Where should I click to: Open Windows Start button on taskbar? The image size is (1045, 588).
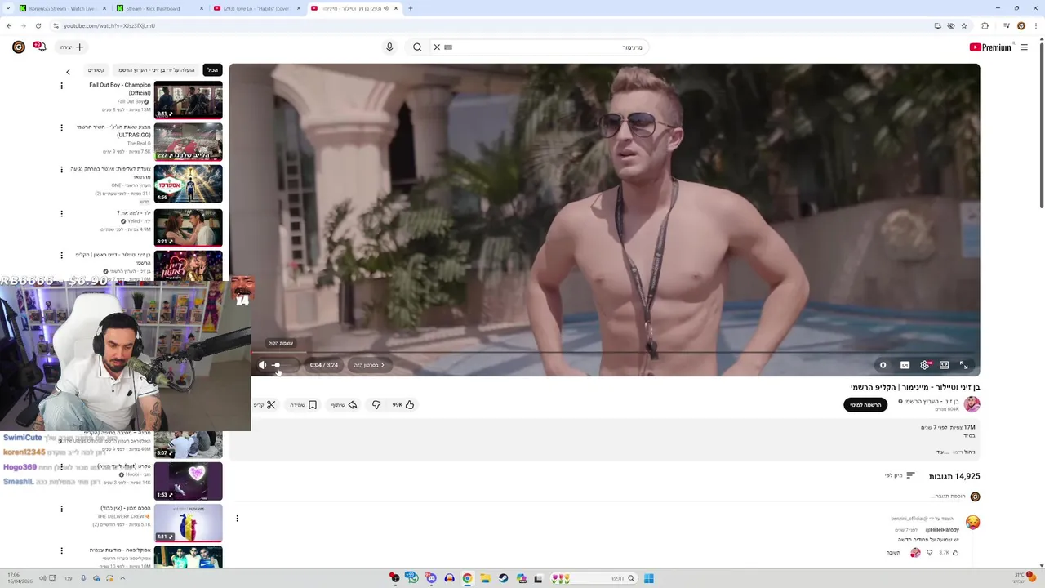coord(649,578)
